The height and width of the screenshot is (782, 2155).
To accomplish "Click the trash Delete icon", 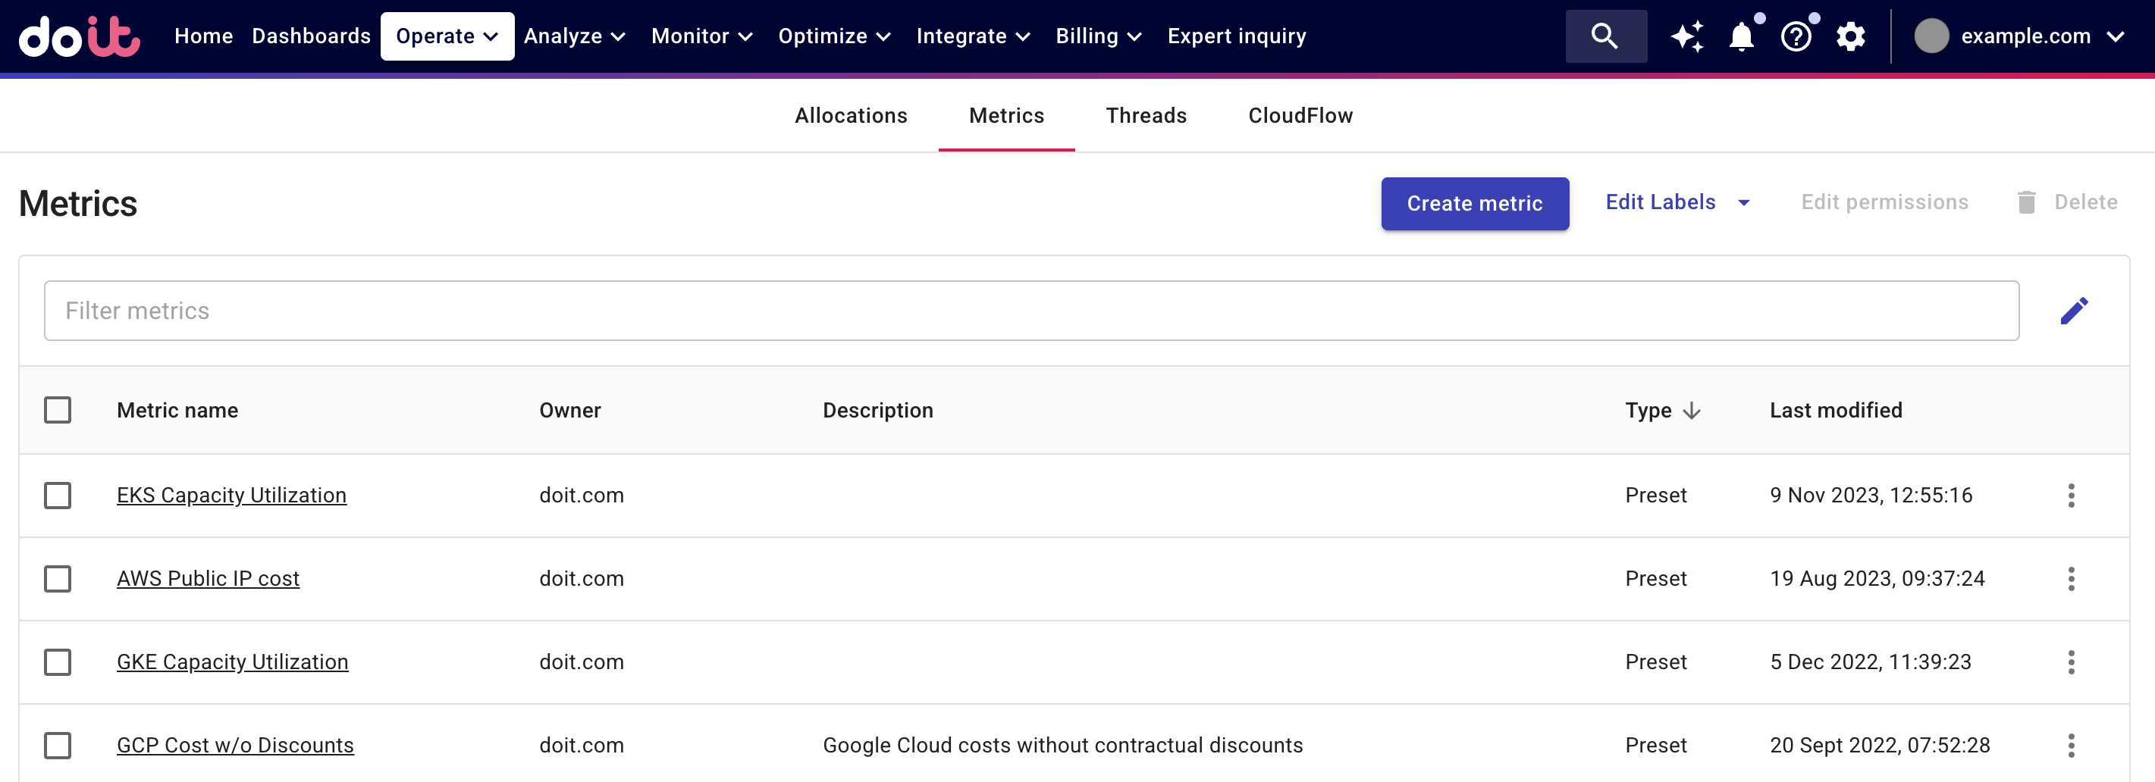I will [2026, 202].
